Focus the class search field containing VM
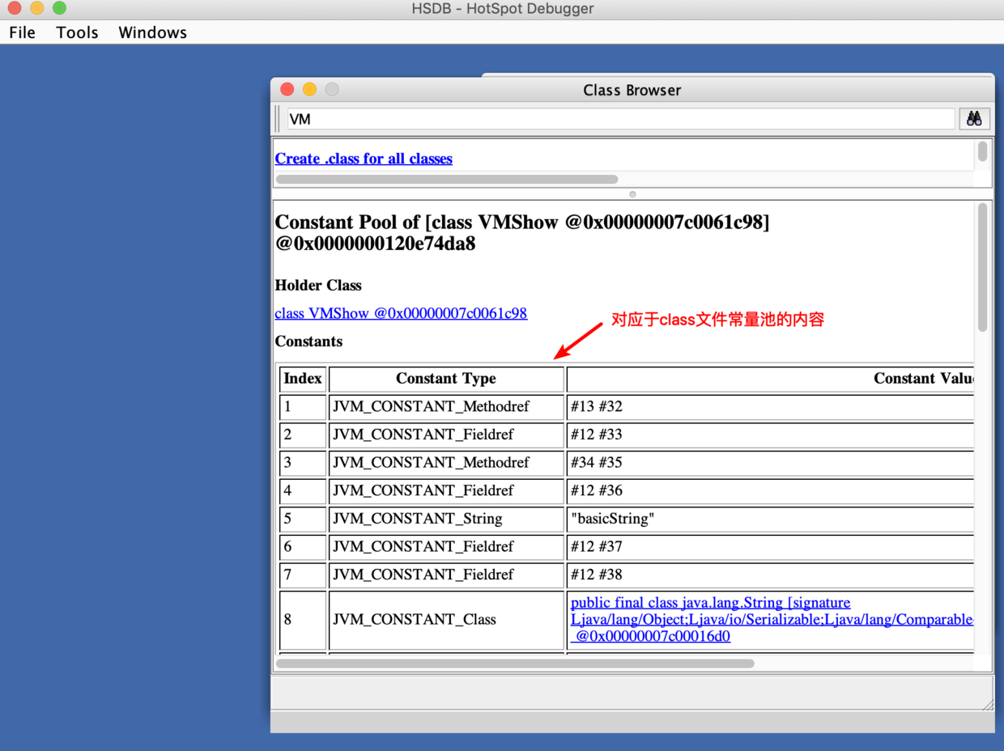 tap(620, 119)
